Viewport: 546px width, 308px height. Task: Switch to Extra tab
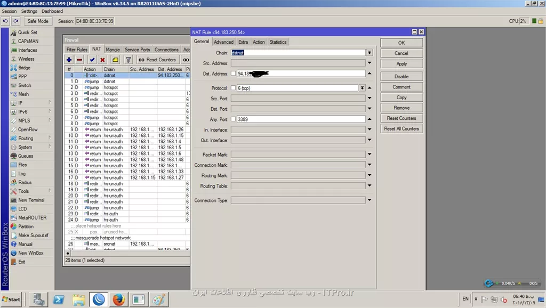243,42
